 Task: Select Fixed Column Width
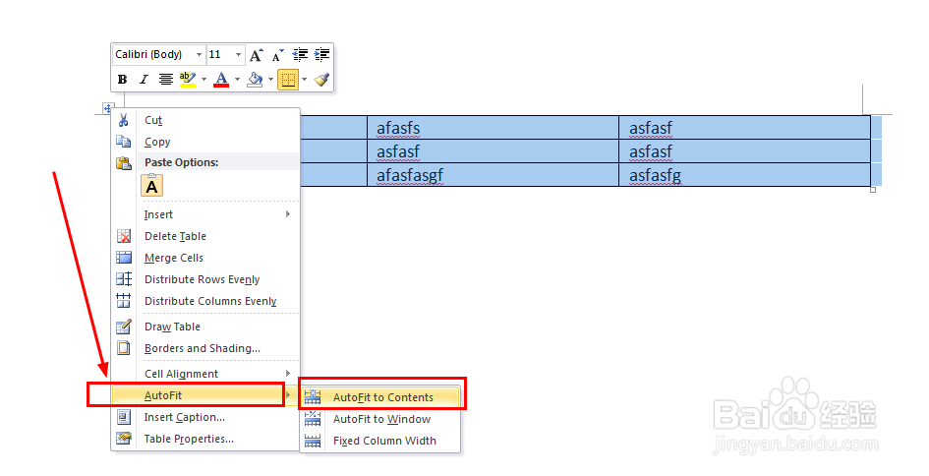click(380, 441)
